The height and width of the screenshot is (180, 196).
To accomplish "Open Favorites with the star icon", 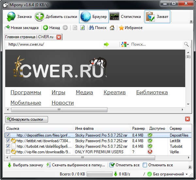I will coord(121,28).
